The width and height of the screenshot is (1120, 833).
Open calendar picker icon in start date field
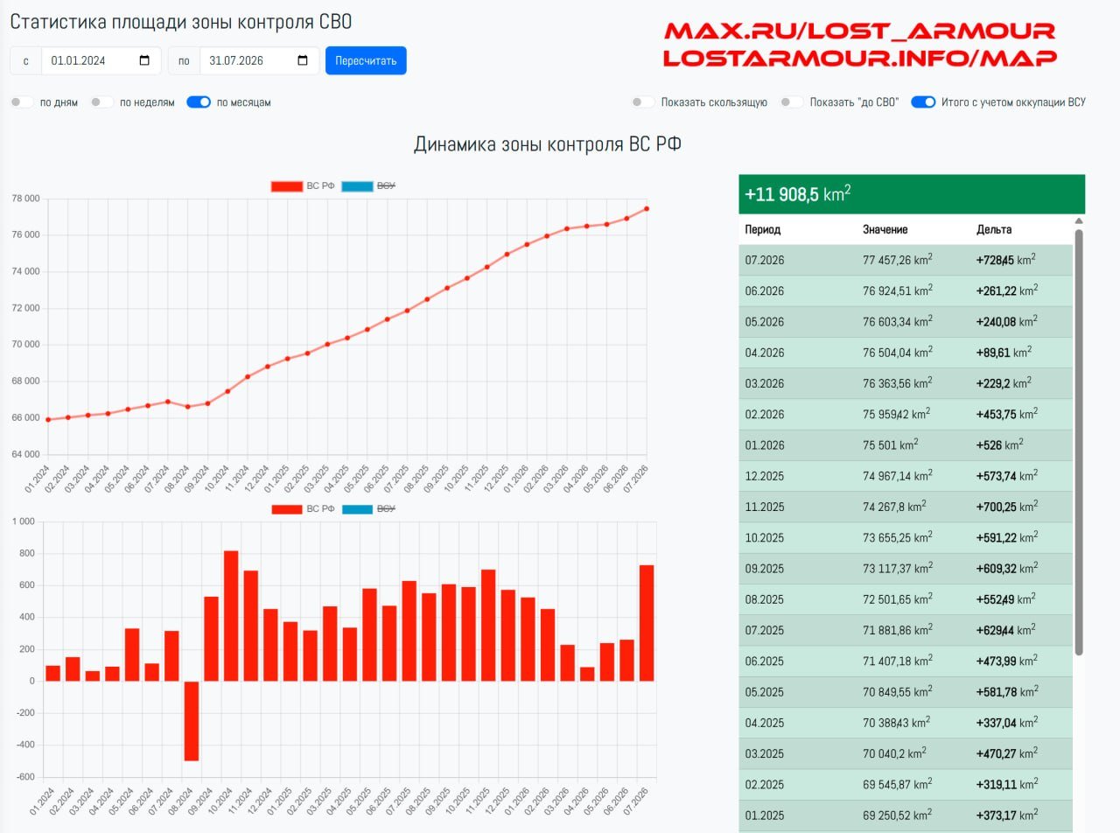pyautogui.click(x=145, y=61)
